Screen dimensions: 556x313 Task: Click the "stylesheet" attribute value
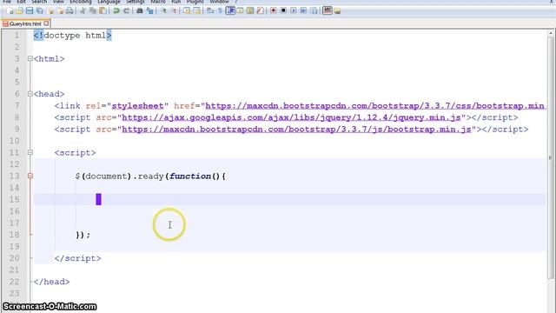coord(137,106)
